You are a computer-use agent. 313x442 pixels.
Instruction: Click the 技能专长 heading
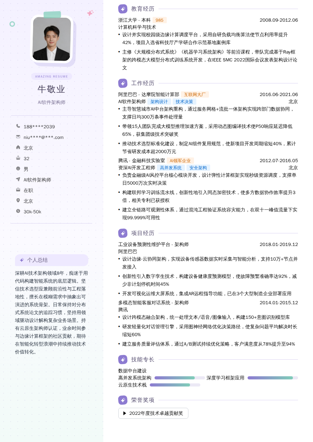143,360
